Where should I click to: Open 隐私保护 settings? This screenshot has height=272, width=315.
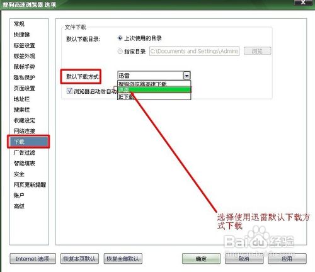click(25, 77)
